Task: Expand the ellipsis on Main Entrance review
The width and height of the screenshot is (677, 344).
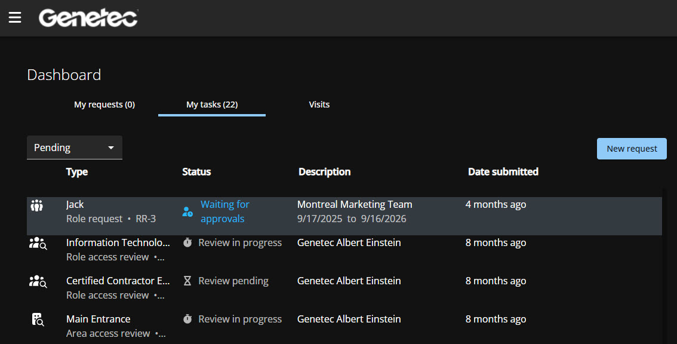Action: 162,333
